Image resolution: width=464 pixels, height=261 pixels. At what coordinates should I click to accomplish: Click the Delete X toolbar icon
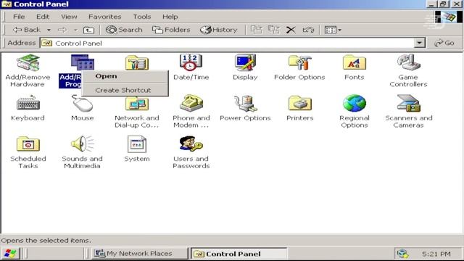[x=291, y=30]
